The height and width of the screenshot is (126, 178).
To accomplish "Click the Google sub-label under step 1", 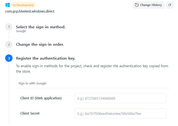I will [21, 31].
